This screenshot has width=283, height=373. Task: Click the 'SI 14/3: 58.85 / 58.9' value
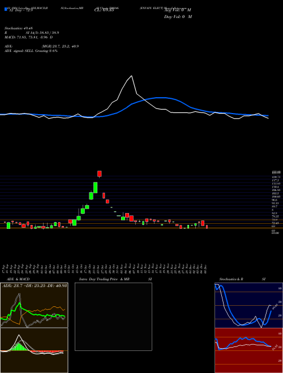(x=42, y=33)
